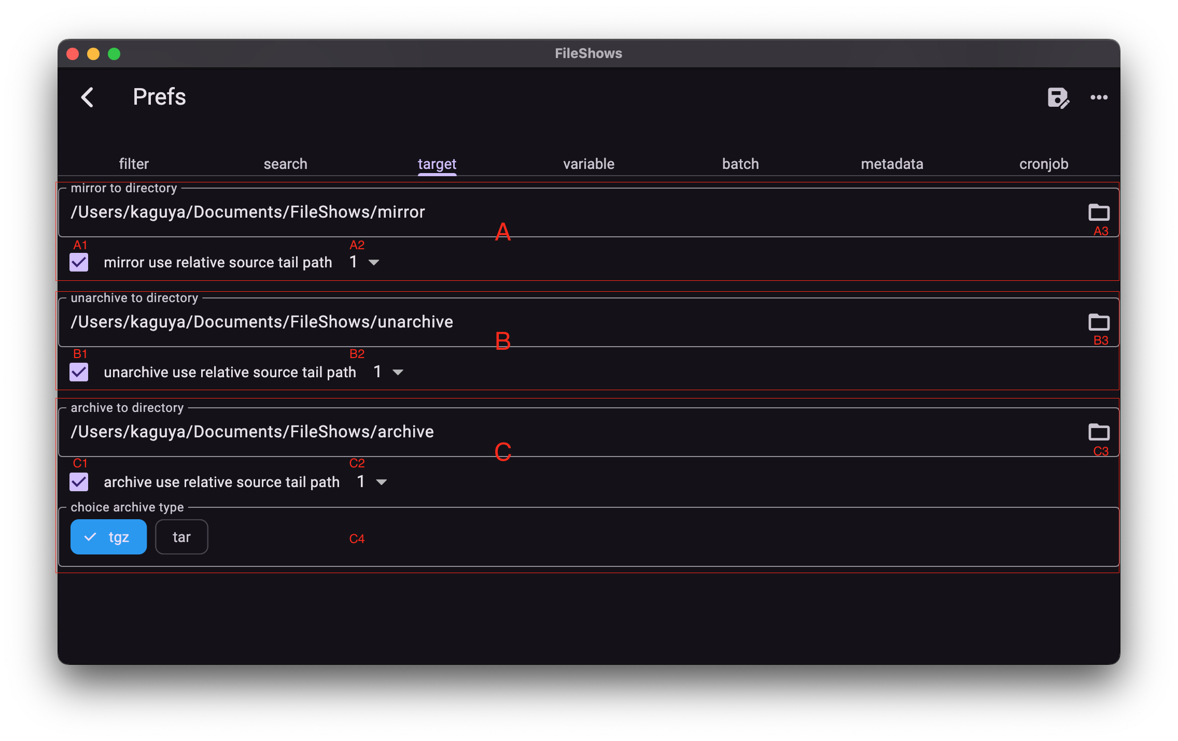Toggle archive use relative source tail path
The height and width of the screenshot is (741, 1178).
click(x=78, y=482)
